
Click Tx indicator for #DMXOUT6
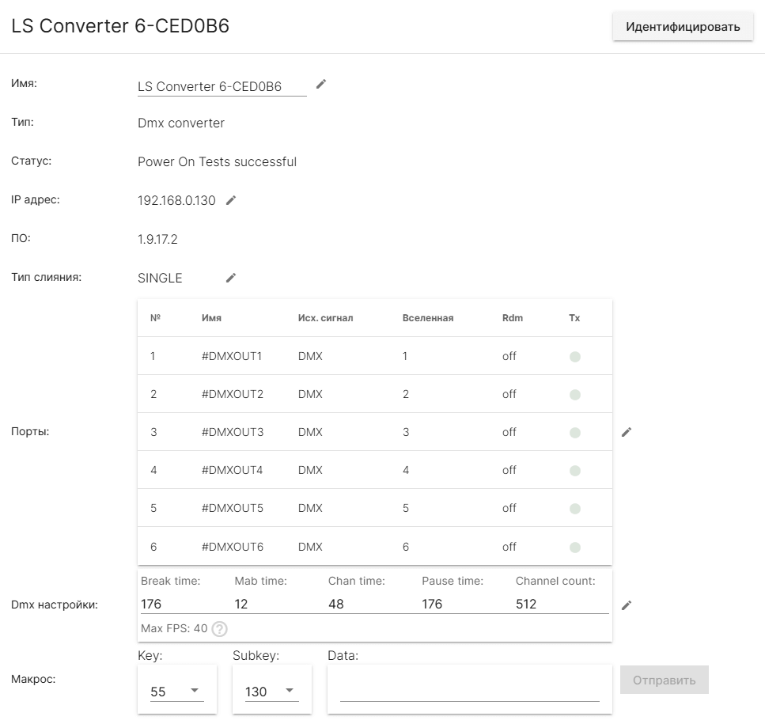[x=575, y=548]
